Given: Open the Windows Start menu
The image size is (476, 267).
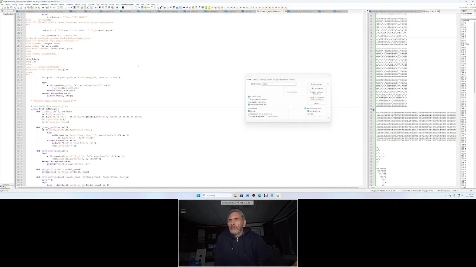Looking at the screenshot, I should 198,195.
